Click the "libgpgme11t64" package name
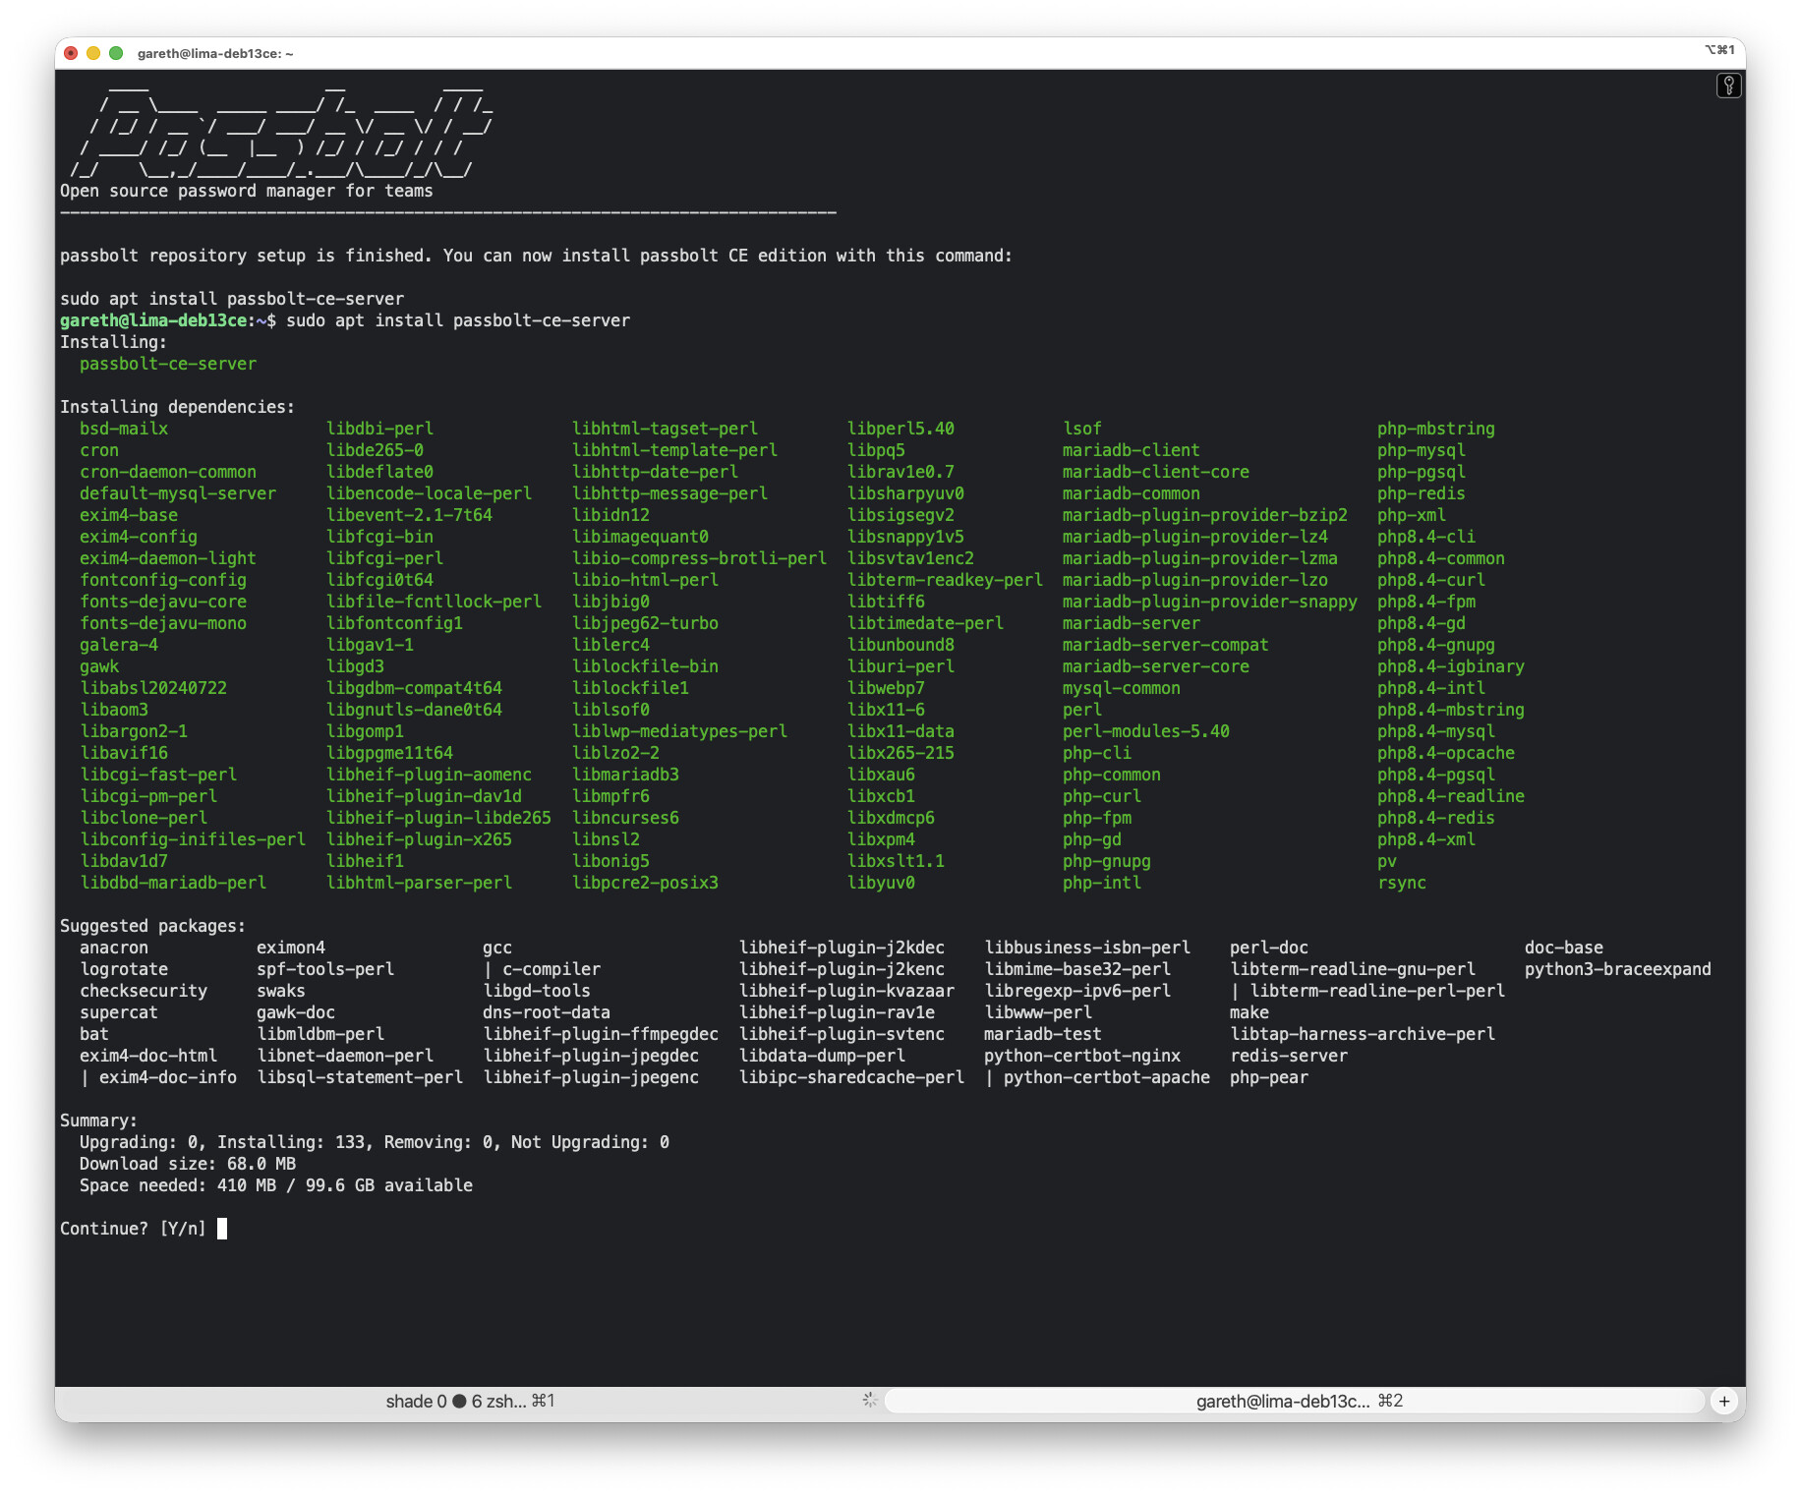 click(389, 753)
